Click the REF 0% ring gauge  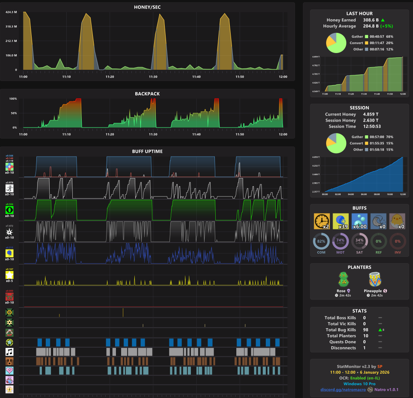(x=378, y=241)
